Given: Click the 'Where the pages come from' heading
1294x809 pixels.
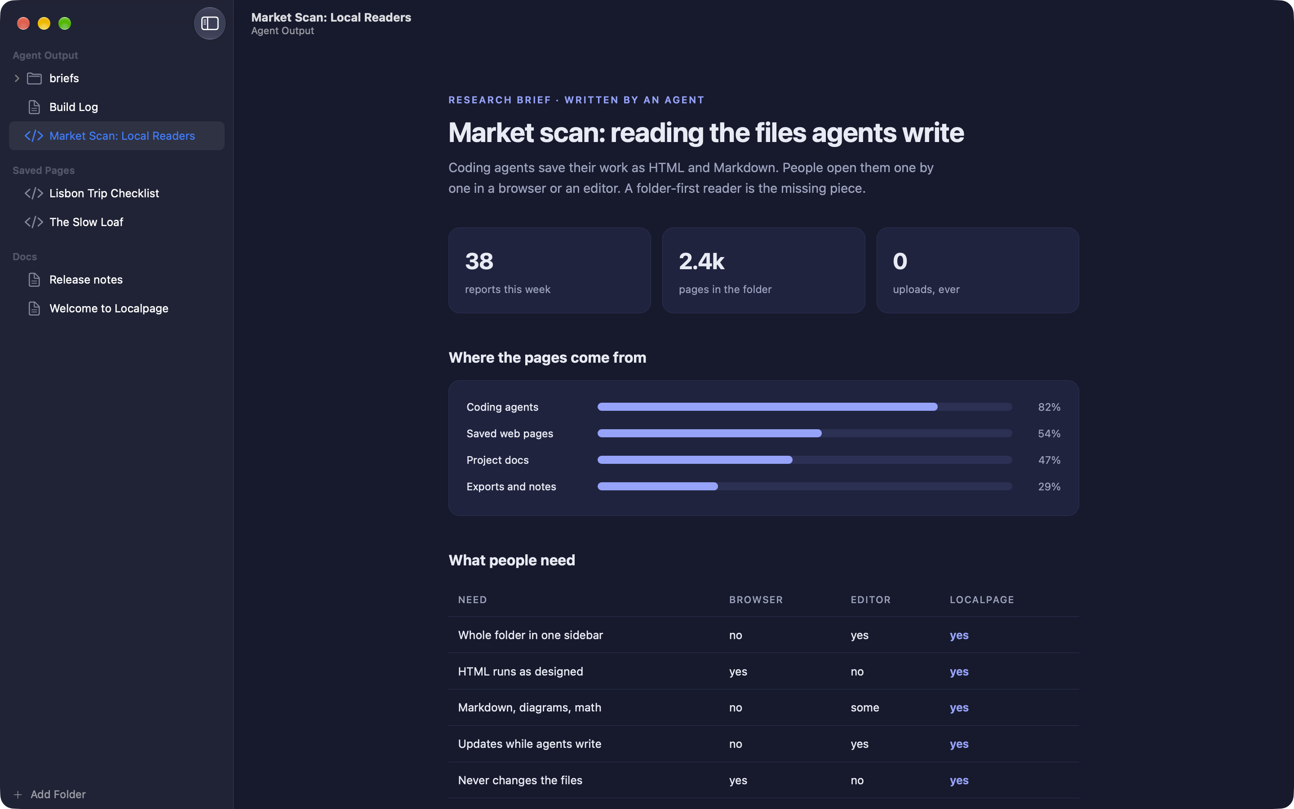Looking at the screenshot, I should tap(548, 357).
